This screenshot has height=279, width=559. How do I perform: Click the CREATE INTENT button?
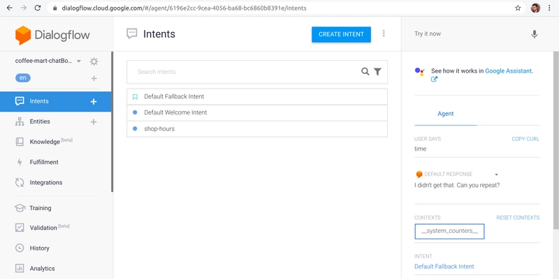[341, 34]
